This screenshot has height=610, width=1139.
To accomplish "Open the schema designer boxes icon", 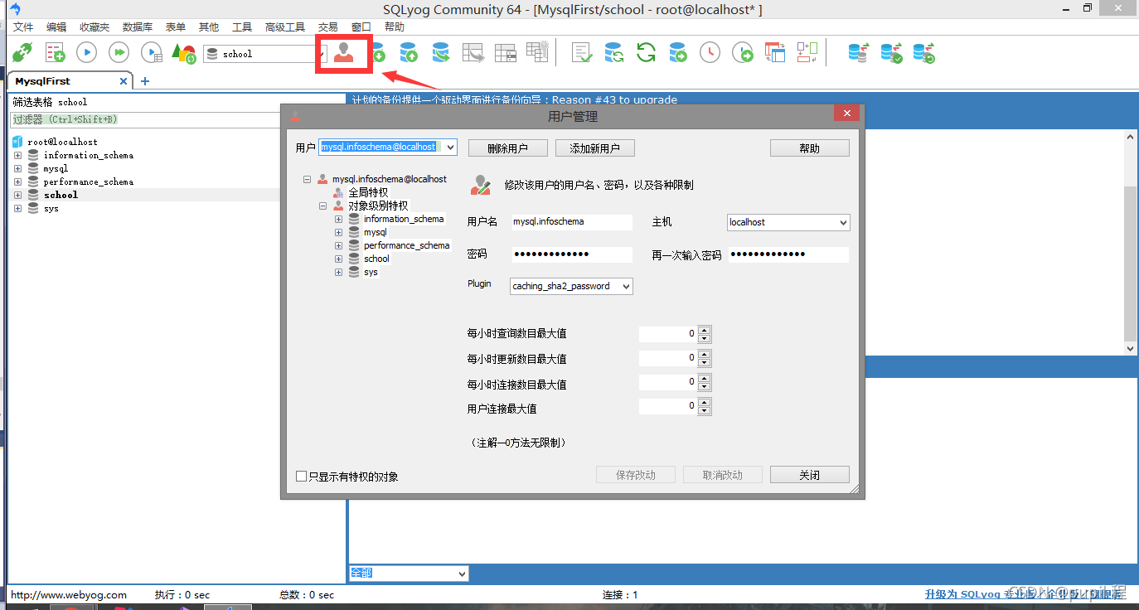I will click(x=807, y=53).
